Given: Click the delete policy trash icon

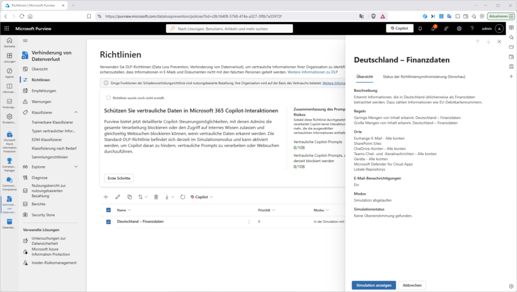Looking at the screenshot, I should [156, 197].
